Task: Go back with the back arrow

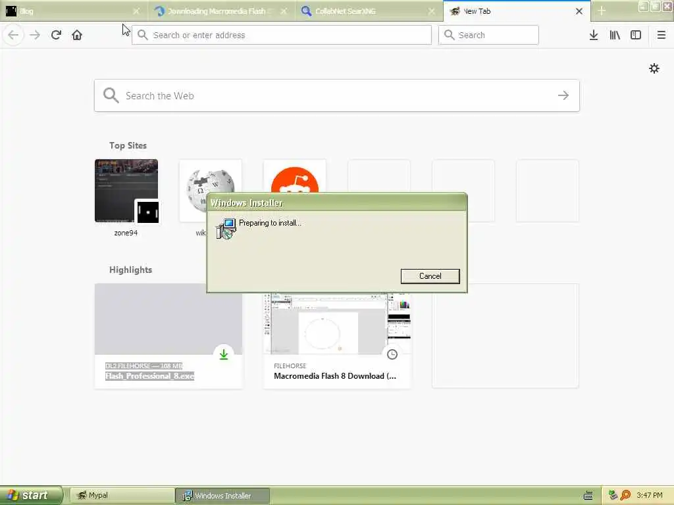Action: tap(13, 35)
